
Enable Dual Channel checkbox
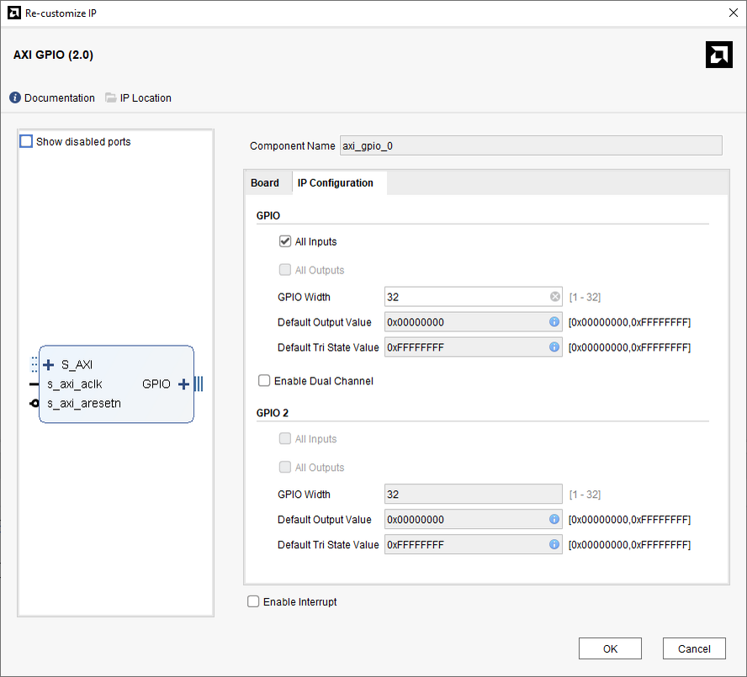[x=265, y=381]
